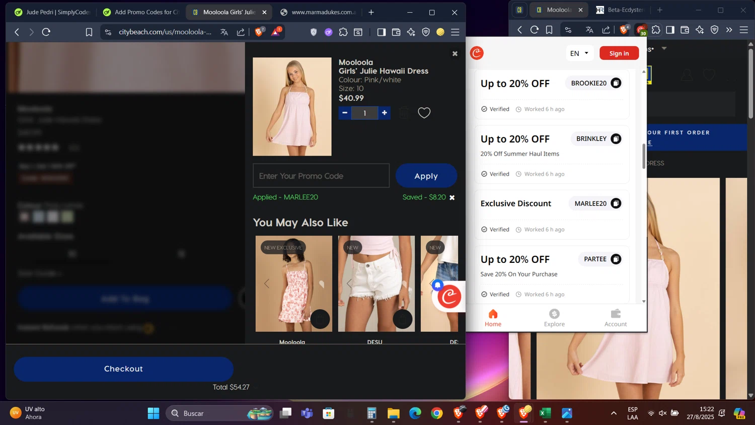Open Account tab in coupon popup

[616, 318]
